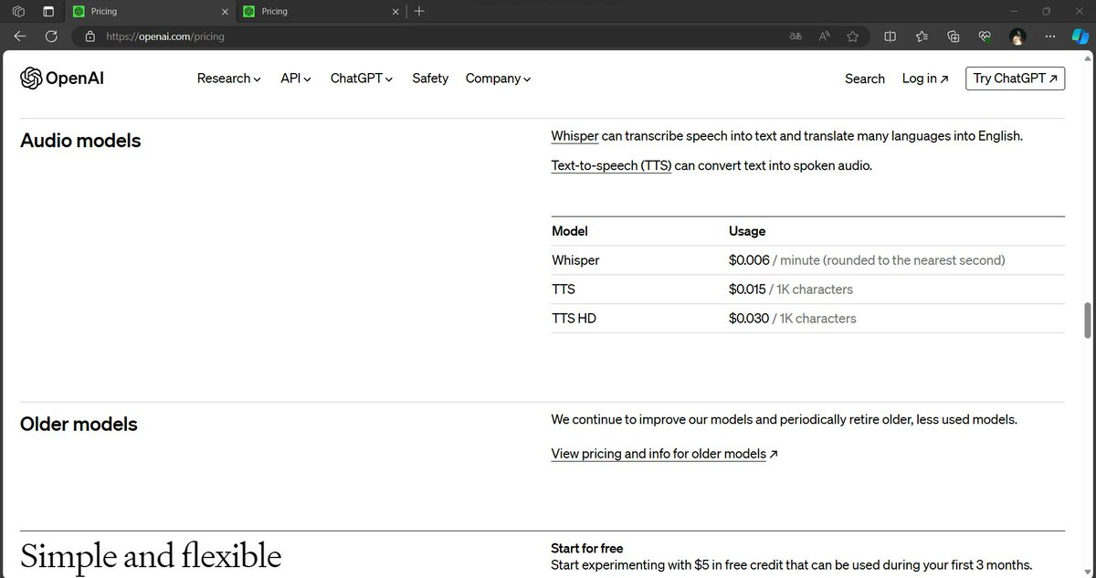The height and width of the screenshot is (578, 1096).
Task: Expand the Research navigation dropdown
Action: tap(227, 79)
